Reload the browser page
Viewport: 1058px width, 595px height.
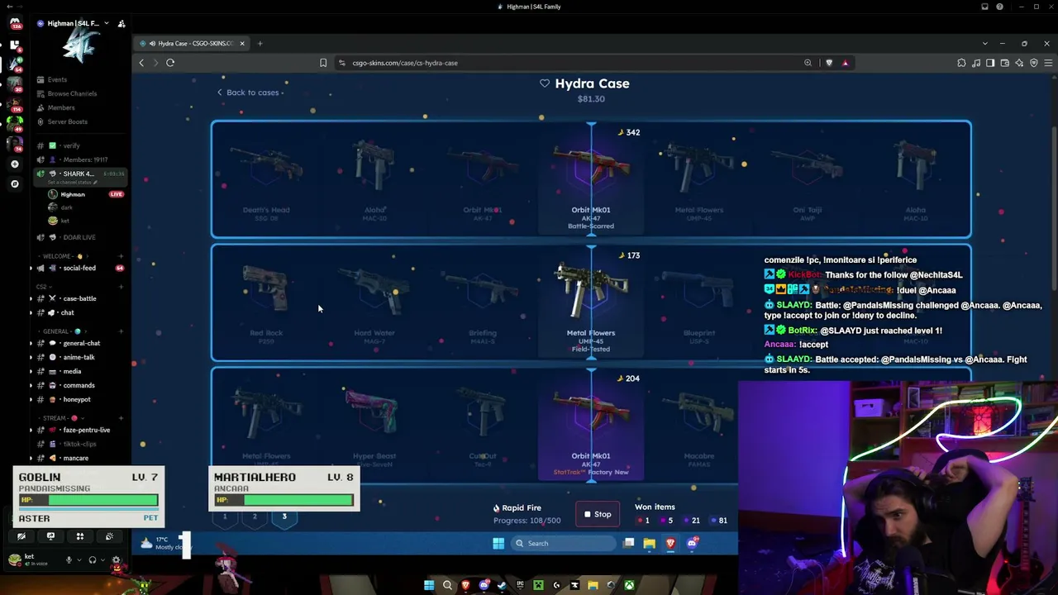[x=170, y=63]
